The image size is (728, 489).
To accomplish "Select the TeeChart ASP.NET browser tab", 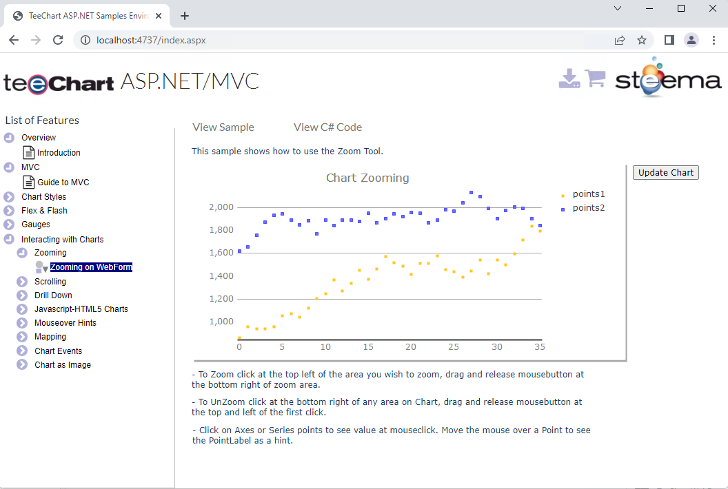I will click(x=88, y=16).
